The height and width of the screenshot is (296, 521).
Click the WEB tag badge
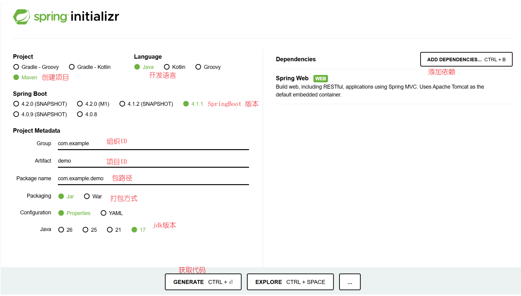click(320, 79)
